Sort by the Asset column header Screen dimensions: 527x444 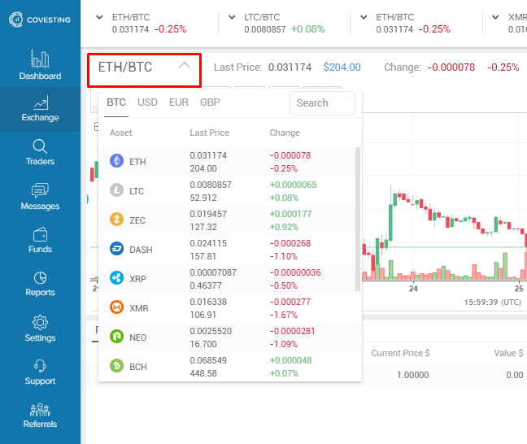coord(120,133)
